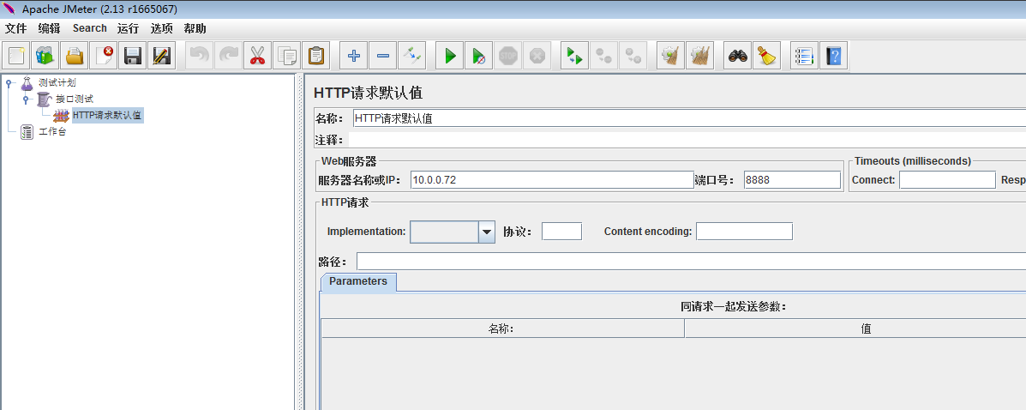Save the test plan with floppy icon

131,56
